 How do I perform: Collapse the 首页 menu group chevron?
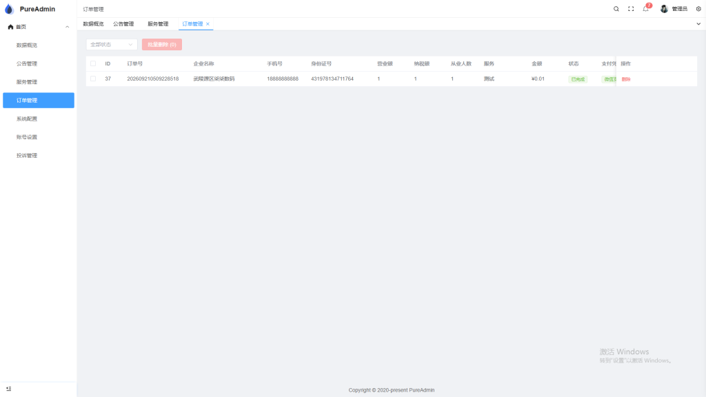click(x=67, y=27)
